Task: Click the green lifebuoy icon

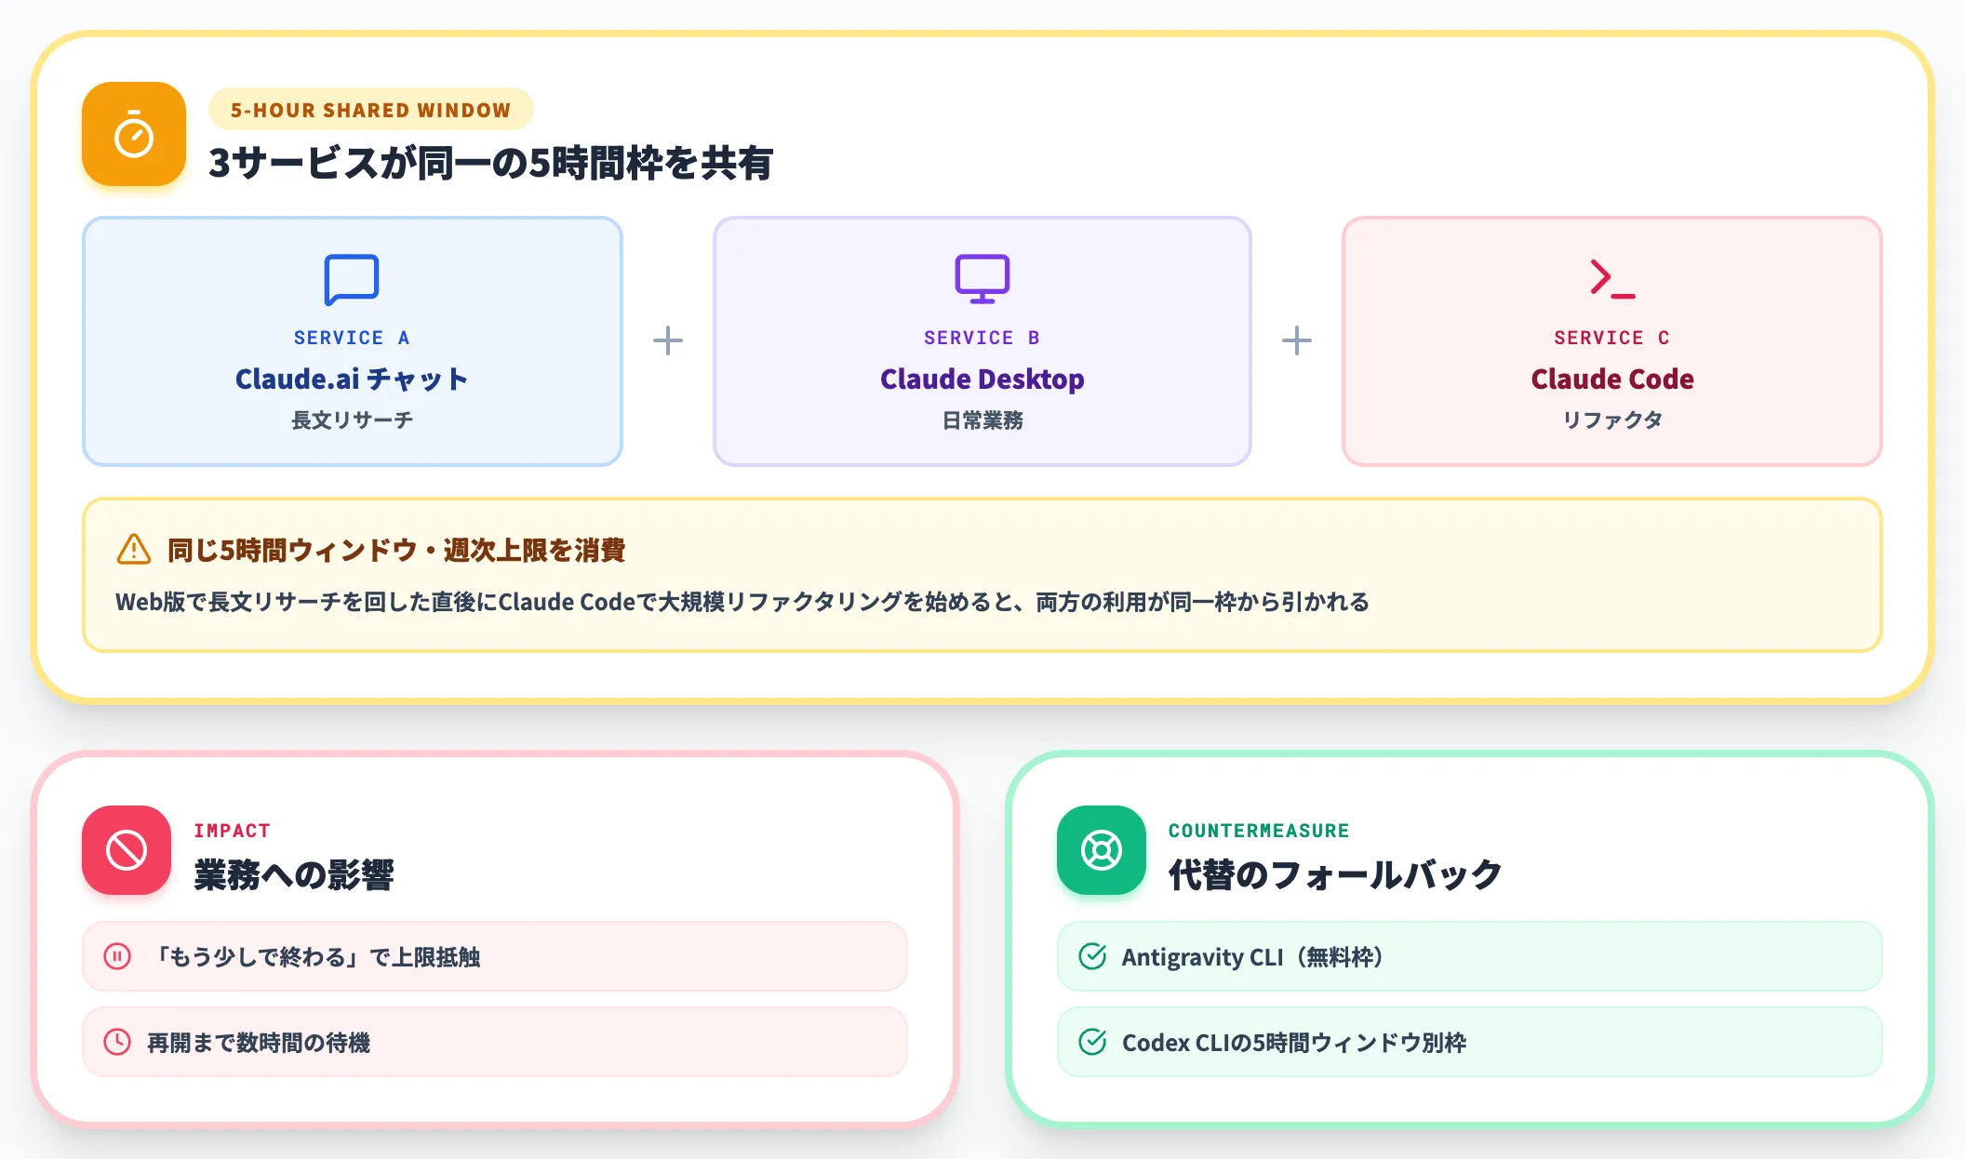Action: (1102, 850)
